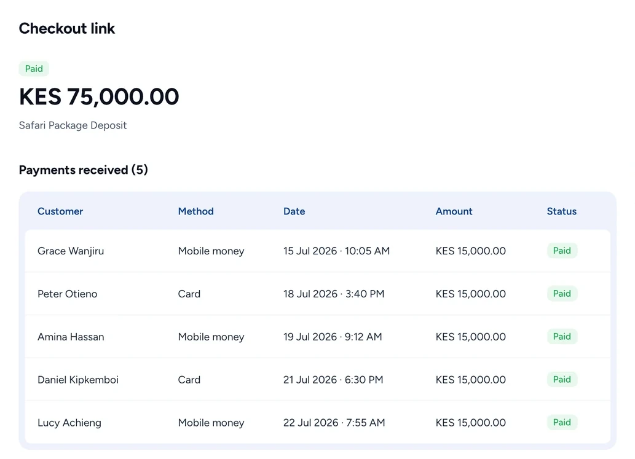Select customer Lucy Achieng
635x459 pixels.
[69, 423]
